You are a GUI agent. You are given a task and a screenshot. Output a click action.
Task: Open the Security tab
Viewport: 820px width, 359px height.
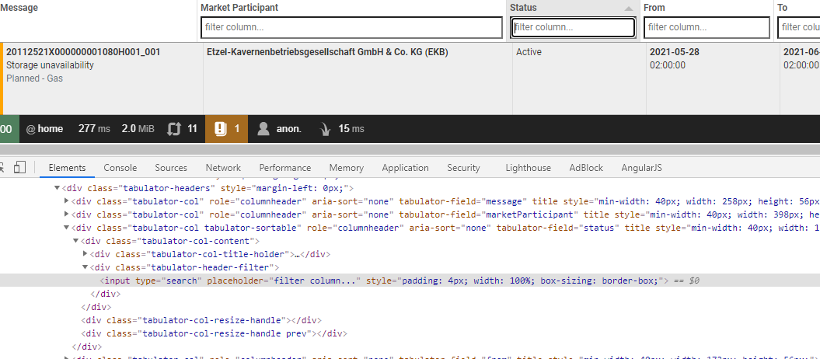pos(463,168)
